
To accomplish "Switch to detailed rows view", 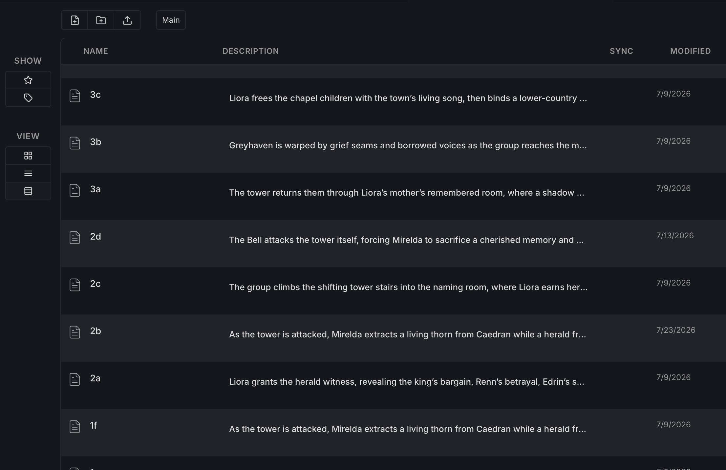I will click(28, 191).
